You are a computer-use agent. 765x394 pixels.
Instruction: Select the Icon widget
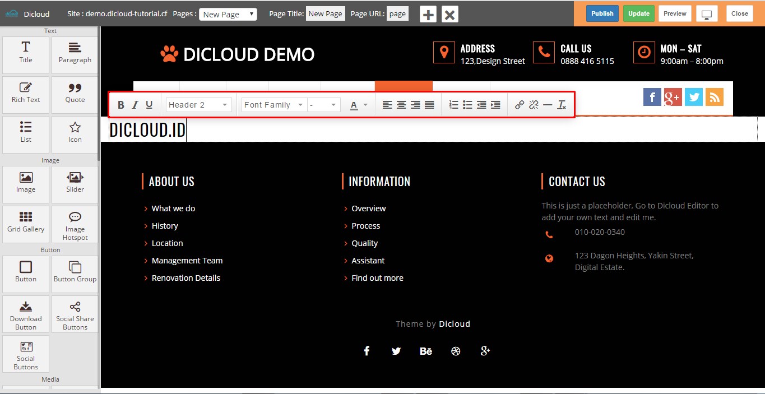coord(75,135)
